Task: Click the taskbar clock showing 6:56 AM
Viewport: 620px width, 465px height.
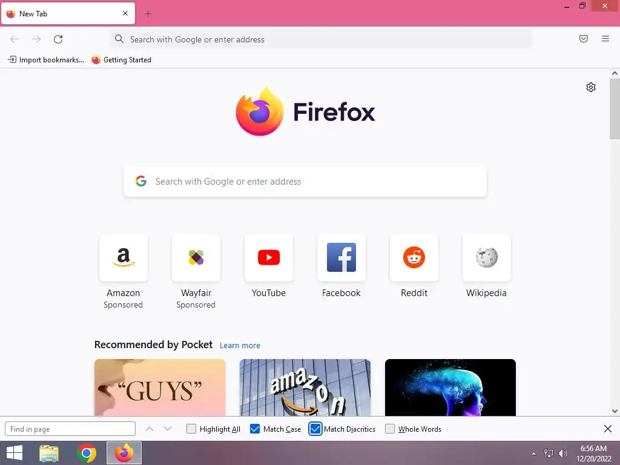Action: (x=593, y=453)
